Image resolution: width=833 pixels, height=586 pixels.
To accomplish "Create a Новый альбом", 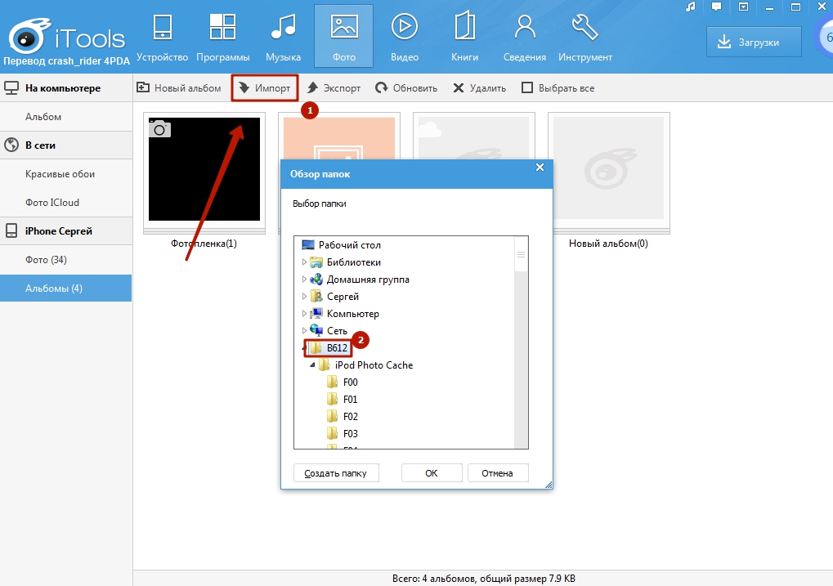I will pyautogui.click(x=179, y=88).
